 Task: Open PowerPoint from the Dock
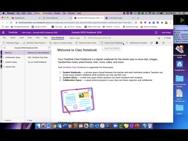point(137,126)
